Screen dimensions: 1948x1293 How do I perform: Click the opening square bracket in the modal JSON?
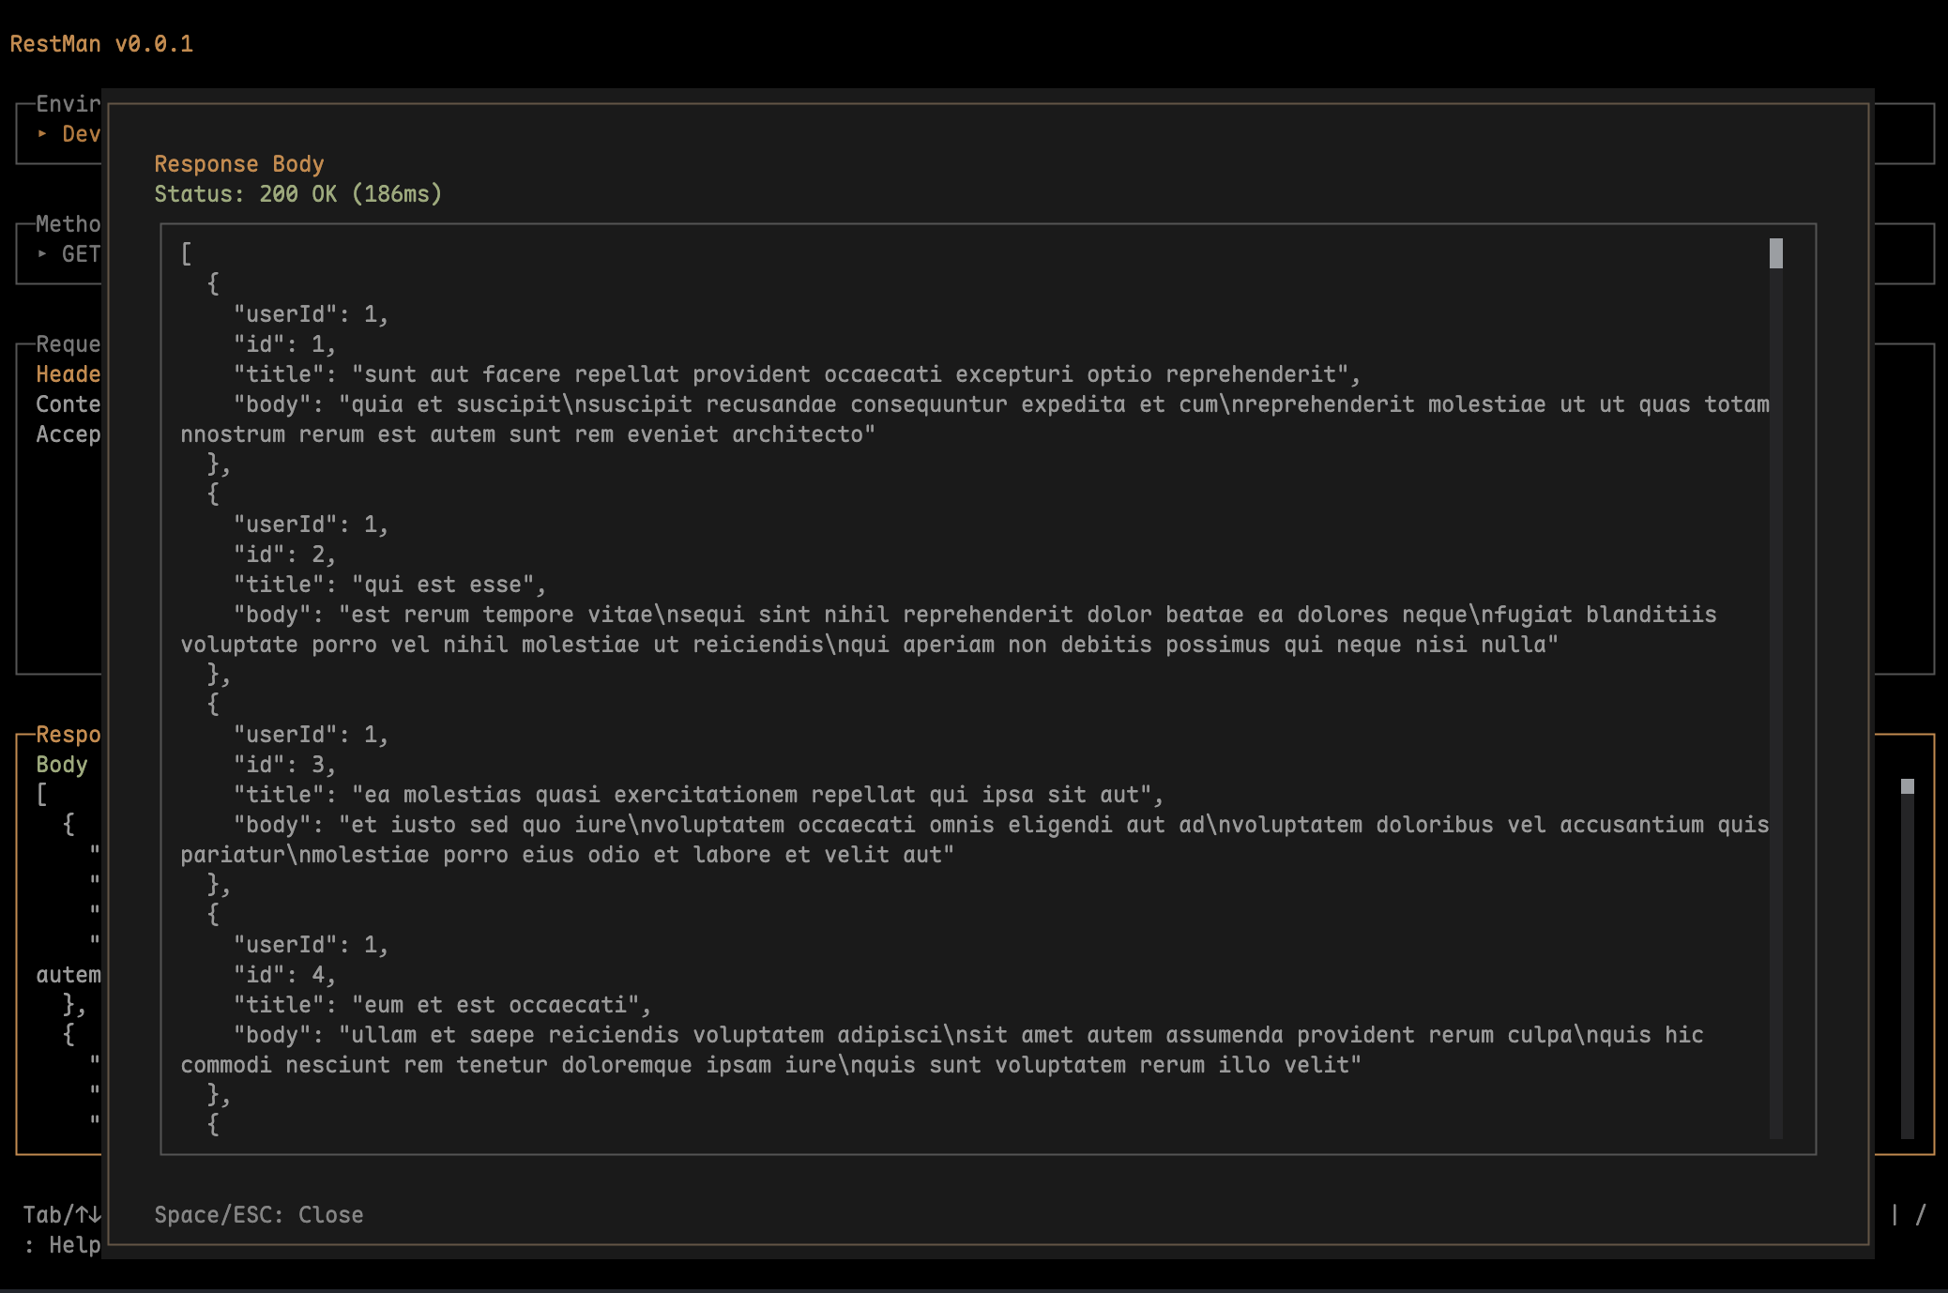coord(186,254)
